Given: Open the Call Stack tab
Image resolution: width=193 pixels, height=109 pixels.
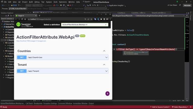Looking at the screenshot, I should [x=29, y=103].
